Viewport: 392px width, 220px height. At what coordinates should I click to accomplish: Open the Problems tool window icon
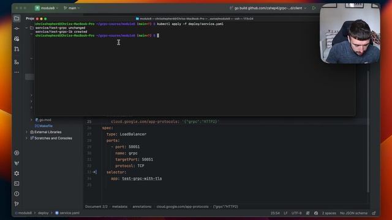pyautogui.click(x=17, y=194)
